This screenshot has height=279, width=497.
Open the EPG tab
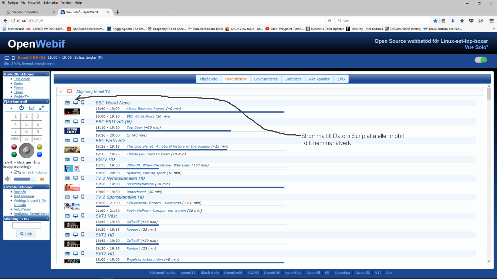click(x=341, y=79)
